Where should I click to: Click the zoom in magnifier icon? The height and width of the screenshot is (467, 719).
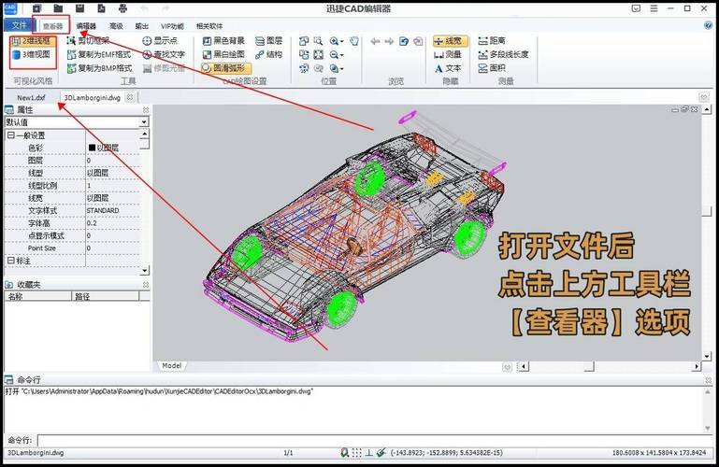click(334, 41)
